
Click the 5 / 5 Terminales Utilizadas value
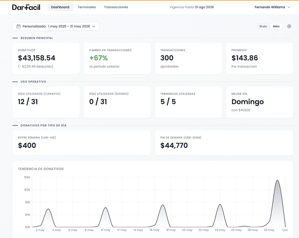168,102
